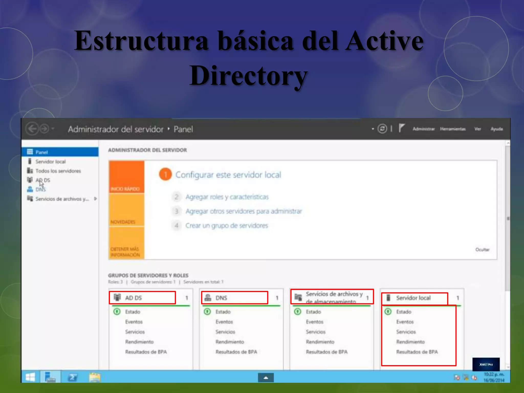Click green status icon in DNS tile

tap(207, 311)
